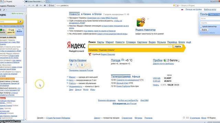Open the Картинки tab above the search bar

coord(142,42)
